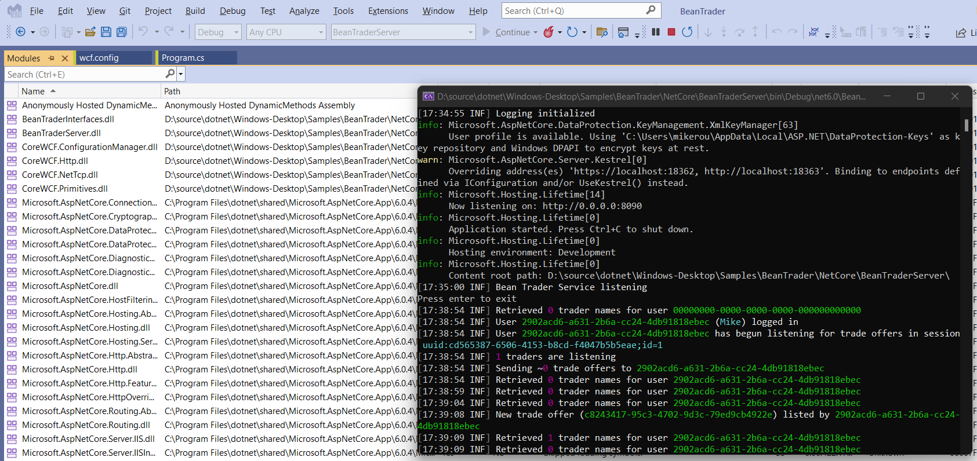Toggle the pin on the Modules tab

point(51,58)
